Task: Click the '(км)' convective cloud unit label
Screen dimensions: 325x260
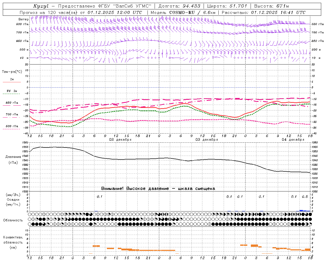Action: pyautogui.click(x=13, y=247)
